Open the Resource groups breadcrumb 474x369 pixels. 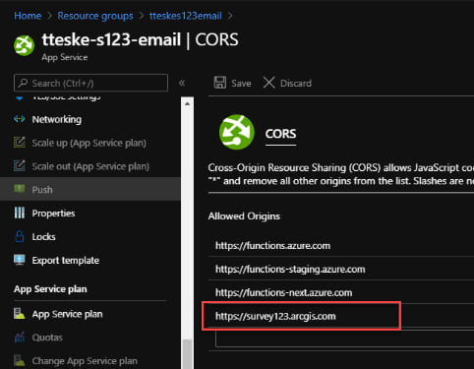click(x=95, y=16)
